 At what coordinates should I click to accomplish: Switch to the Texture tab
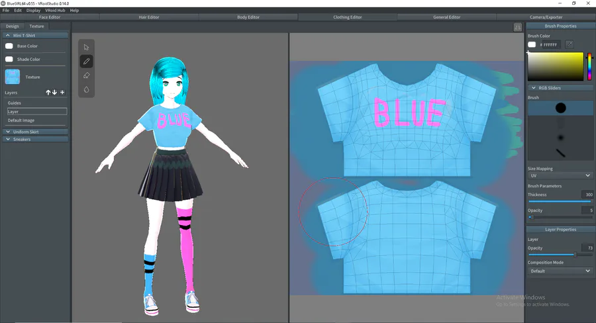36,26
